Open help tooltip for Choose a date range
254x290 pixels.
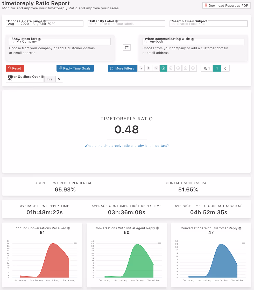(45, 21)
